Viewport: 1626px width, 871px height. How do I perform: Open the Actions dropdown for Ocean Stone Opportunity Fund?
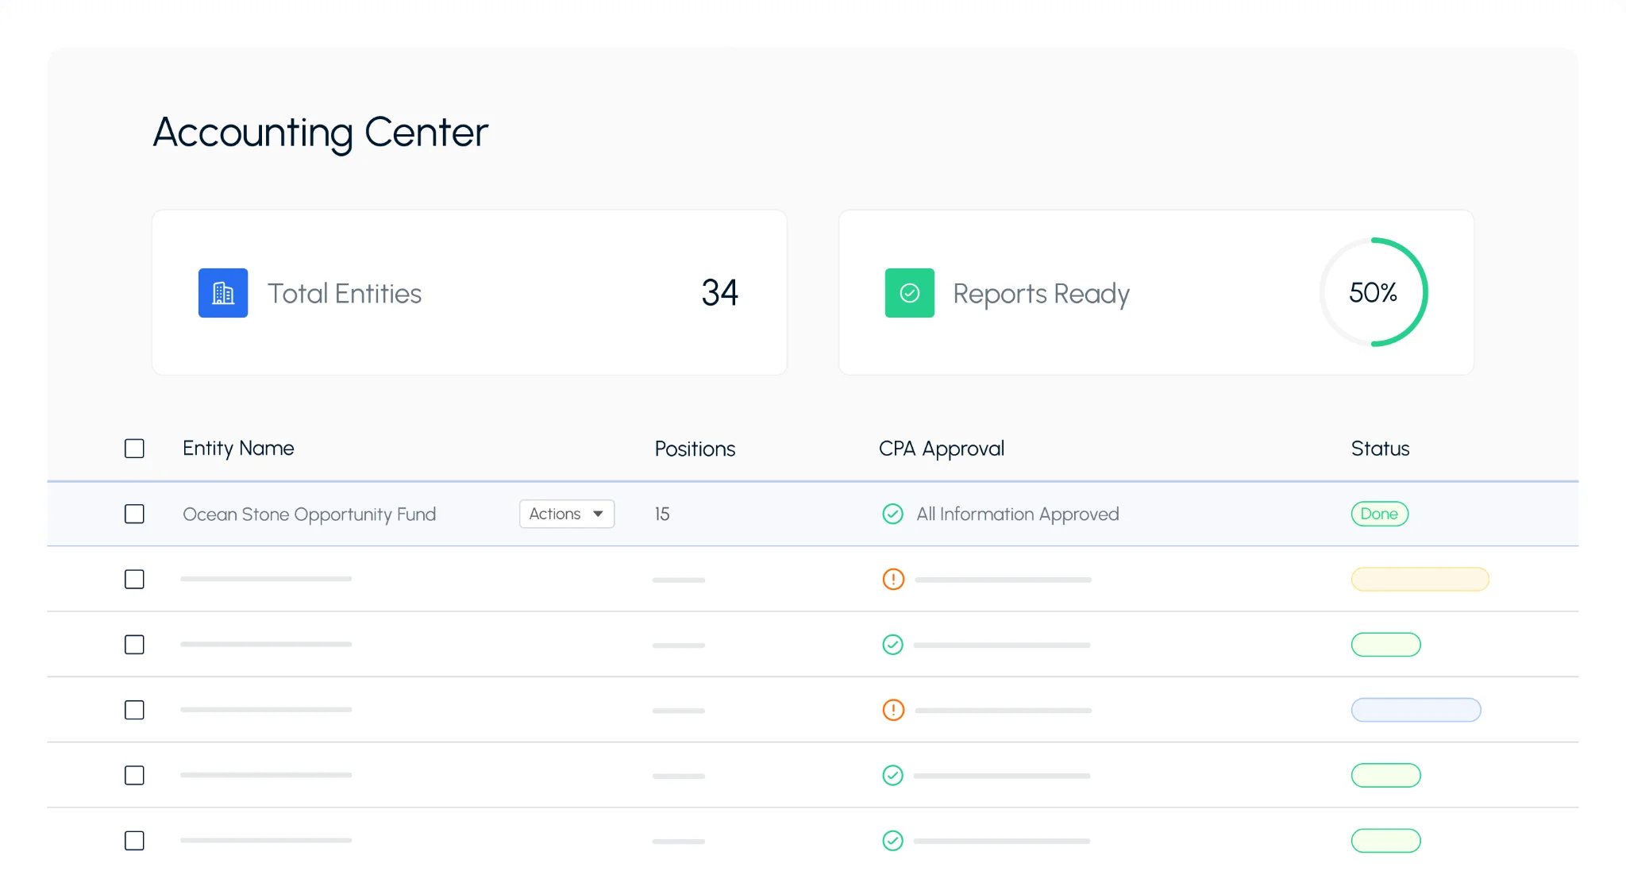565,514
